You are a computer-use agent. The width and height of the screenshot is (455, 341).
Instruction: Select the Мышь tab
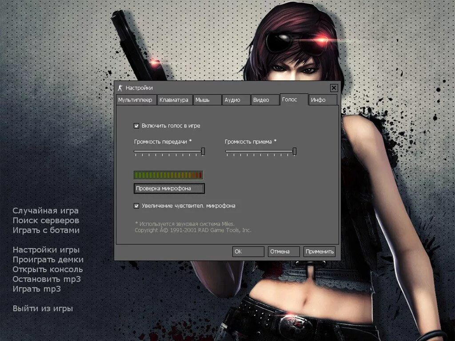point(207,100)
